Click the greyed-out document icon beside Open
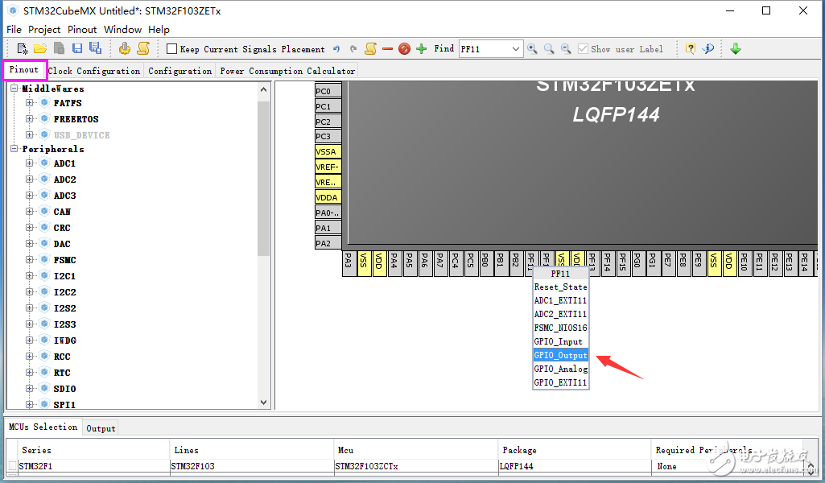The width and height of the screenshot is (825, 483). pyautogui.click(x=59, y=48)
